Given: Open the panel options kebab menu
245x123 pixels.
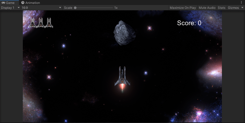Looking at the screenshot, I should pos(241,2).
